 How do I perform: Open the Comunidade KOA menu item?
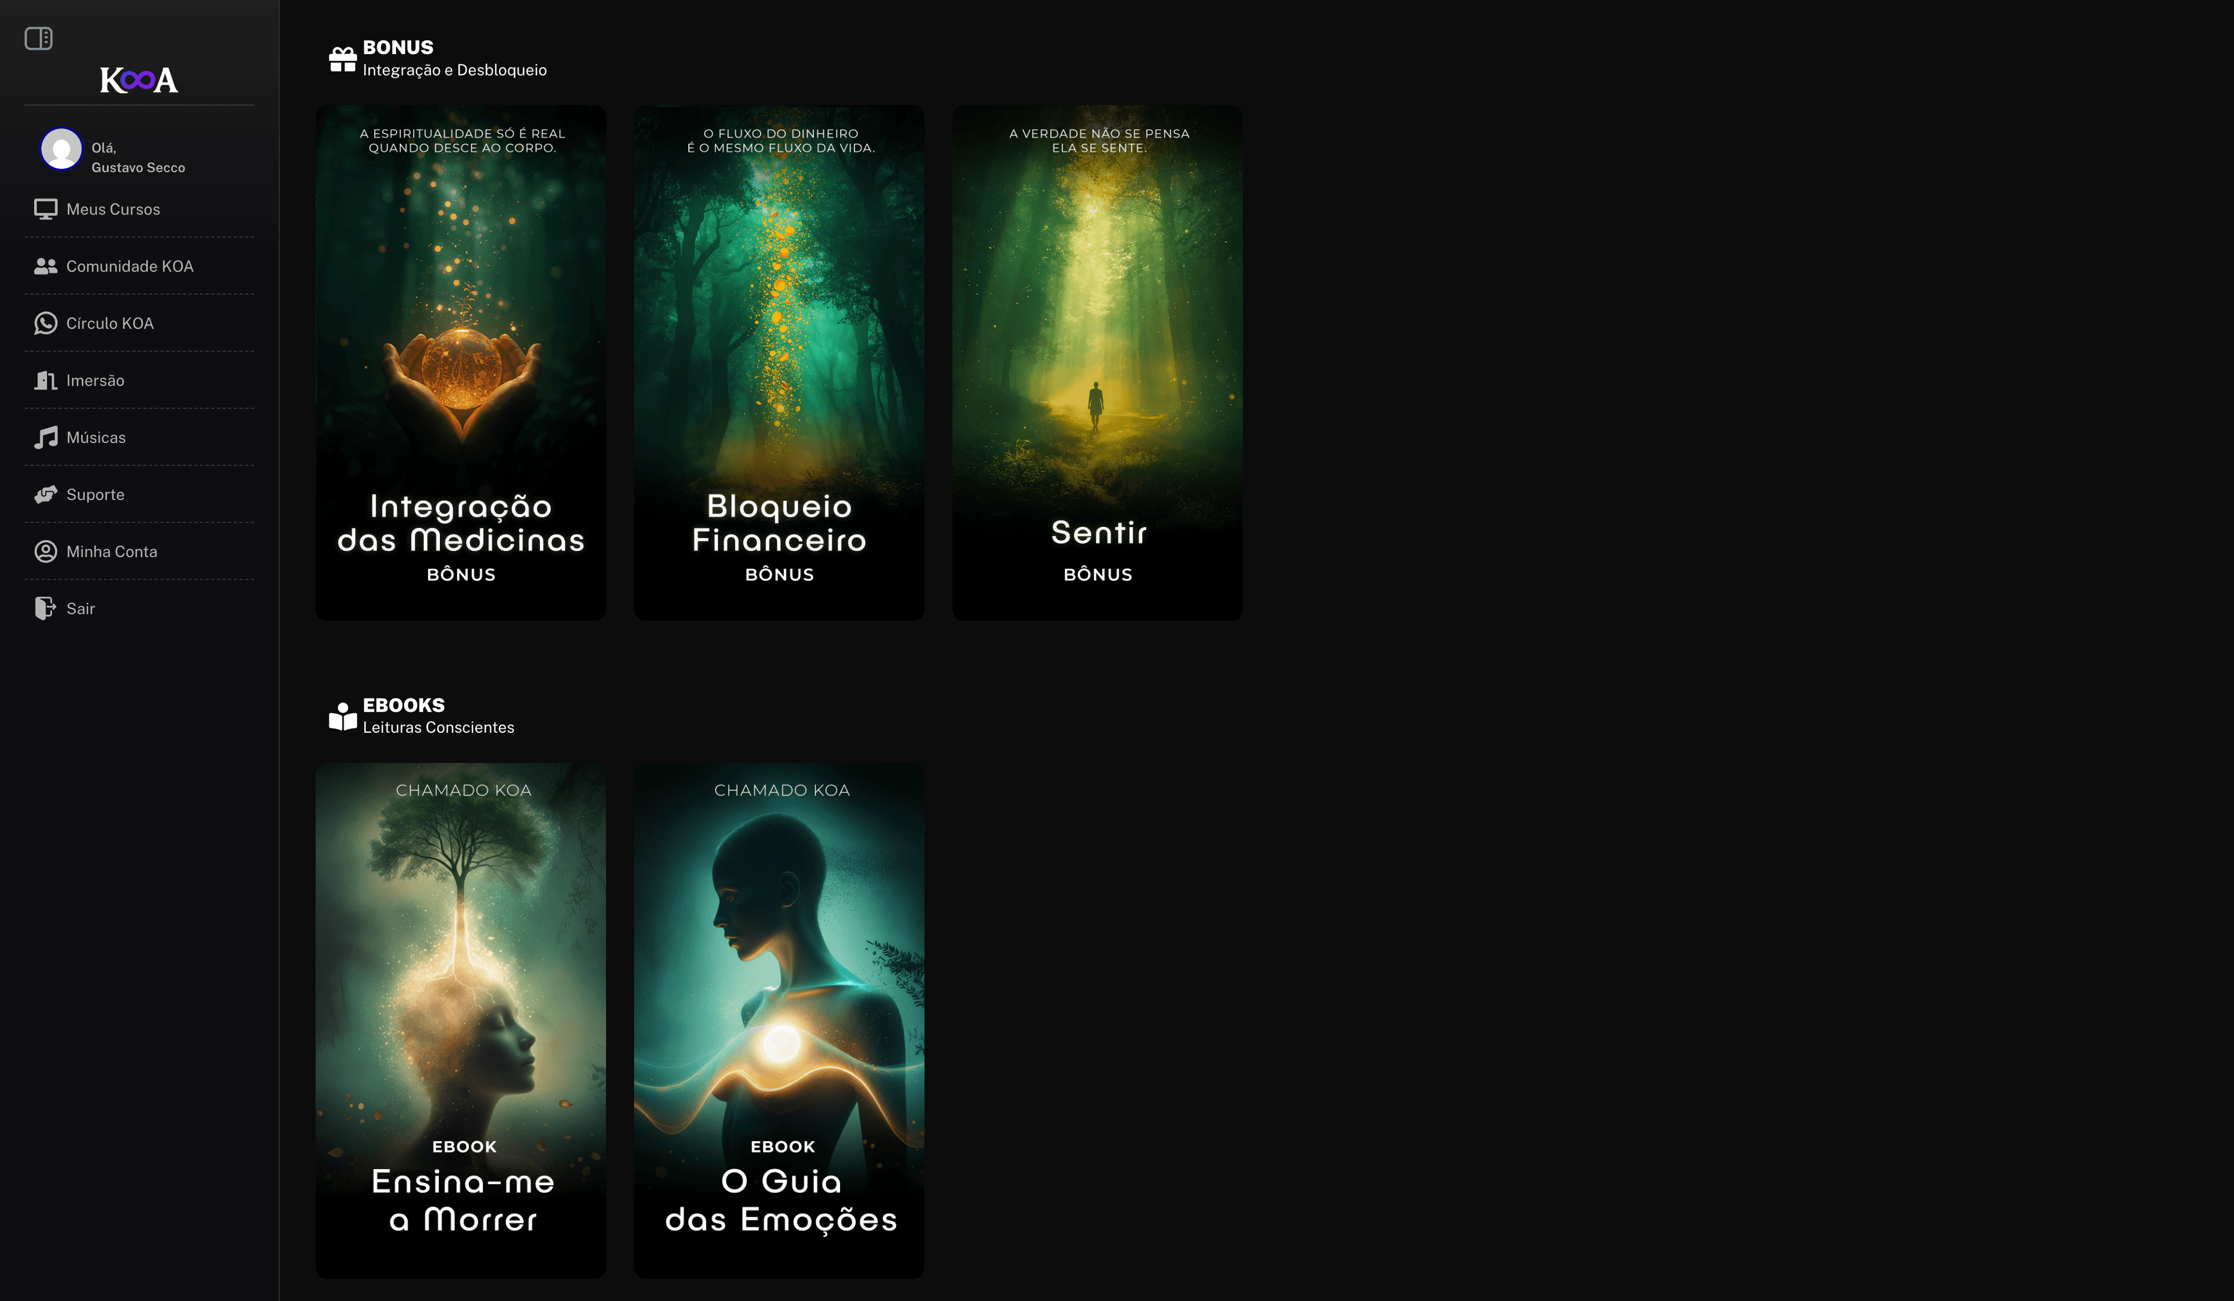[129, 266]
